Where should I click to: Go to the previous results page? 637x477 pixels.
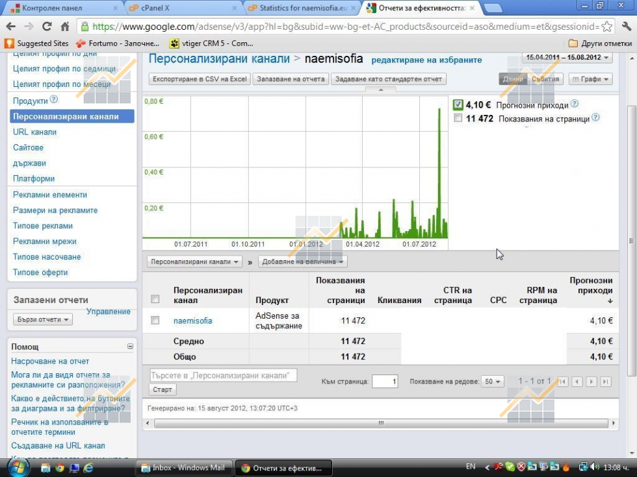point(577,382)
